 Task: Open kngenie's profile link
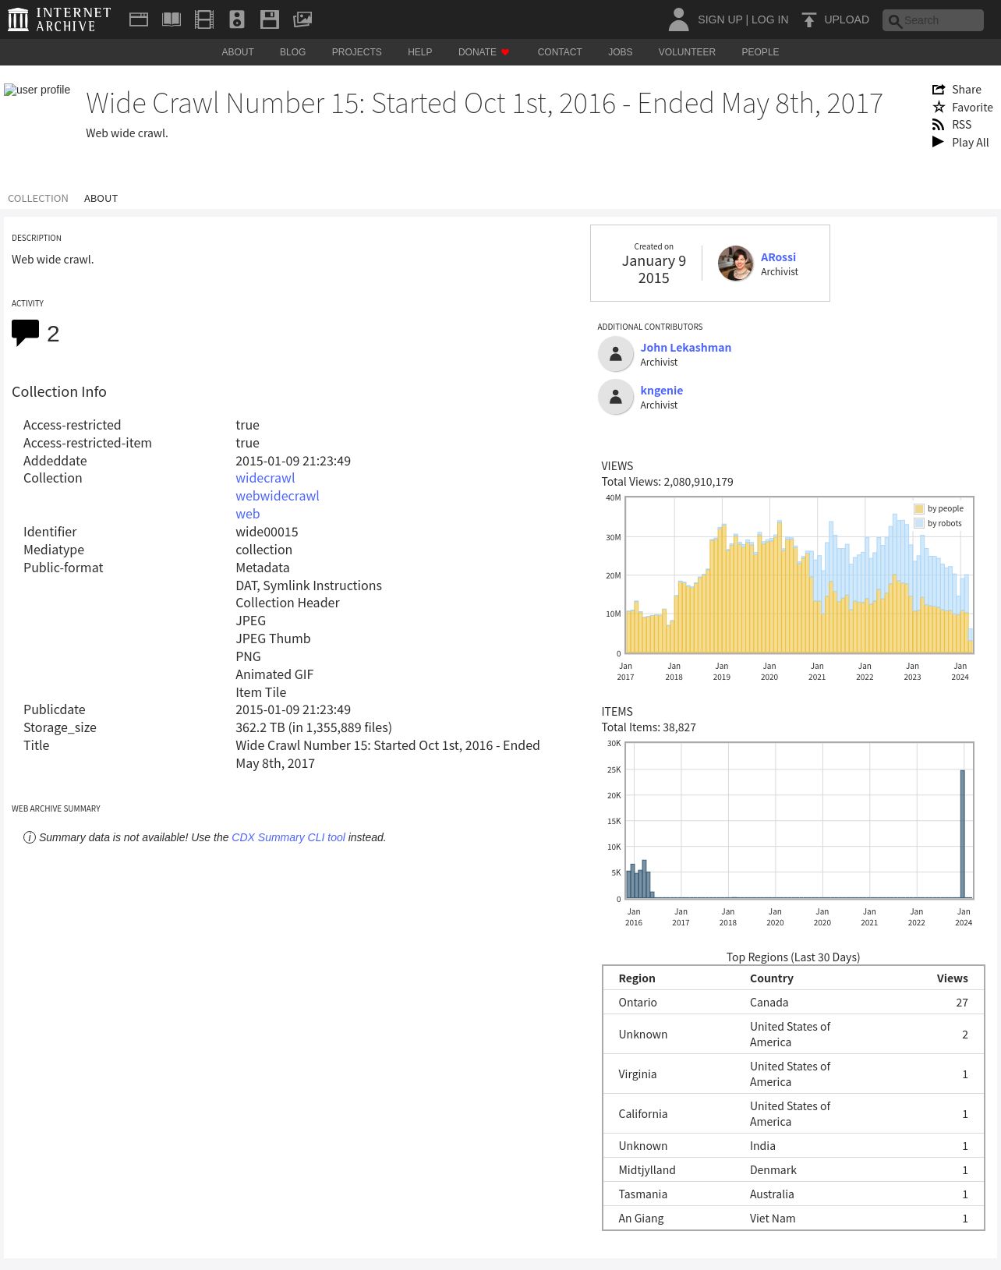pyautogui.click(x=662, y=391)
